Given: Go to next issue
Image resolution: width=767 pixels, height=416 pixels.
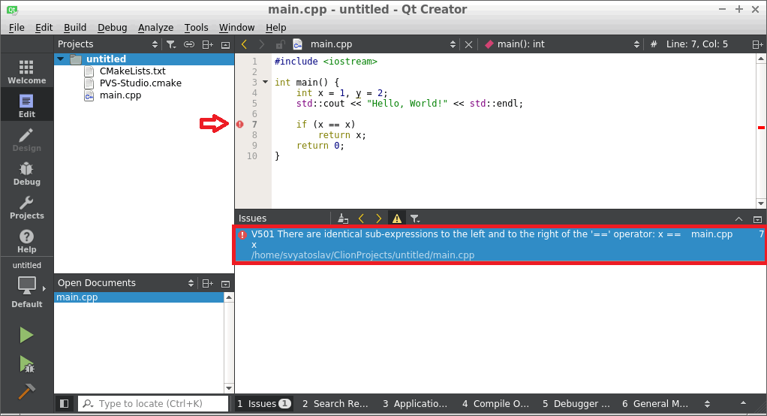Looking at the screenshot, I should (378, 219).
